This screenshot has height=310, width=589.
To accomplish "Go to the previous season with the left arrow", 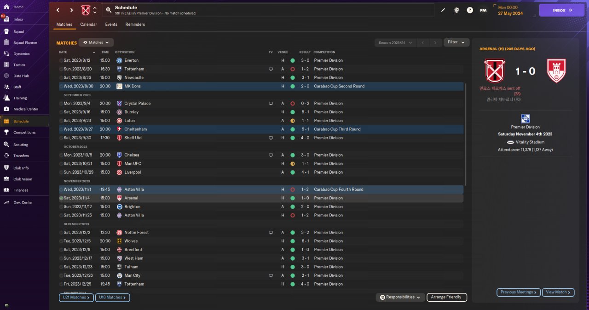I will click(423, 42).
